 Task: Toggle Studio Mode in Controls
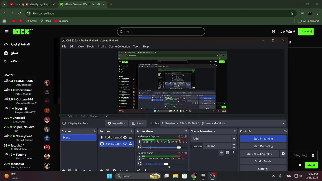click(263, 161)
